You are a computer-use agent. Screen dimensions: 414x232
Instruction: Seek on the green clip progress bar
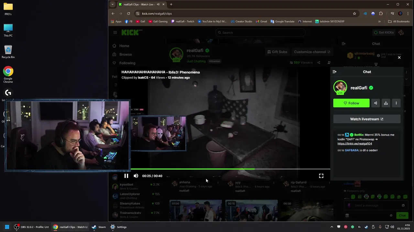click(230, 169)
